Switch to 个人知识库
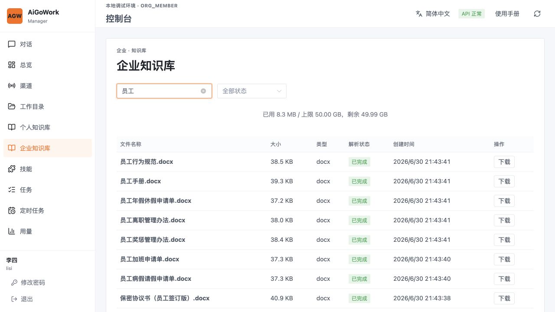 click(x=48, y=127)
